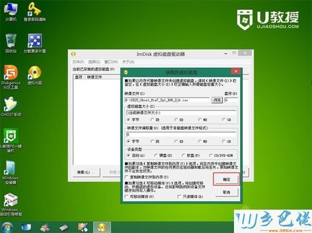Select MB under 映像文件偏移量
The image size is (312, 233).
click(x=203, y=141)
